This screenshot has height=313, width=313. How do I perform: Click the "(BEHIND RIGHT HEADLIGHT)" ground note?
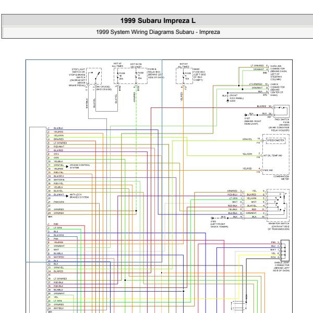(x=252, y=123)
